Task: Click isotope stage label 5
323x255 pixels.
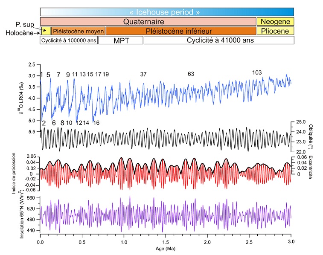Action: pyautogui.click(x=48, y=75)
